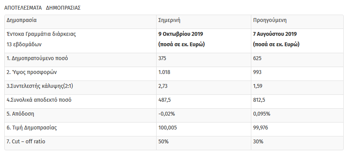Viewport: 346px width, 163px height.
Task: Select the 100,005 auction price cell
Action: (168, 128)
